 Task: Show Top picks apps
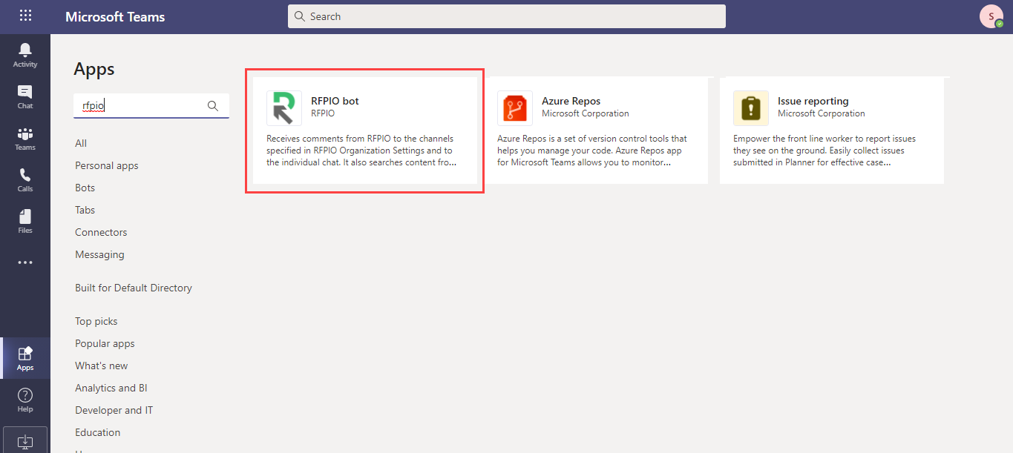coord(96,321)
